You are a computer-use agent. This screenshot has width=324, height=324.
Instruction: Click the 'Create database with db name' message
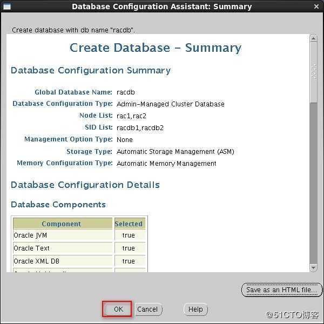[73, 30]
